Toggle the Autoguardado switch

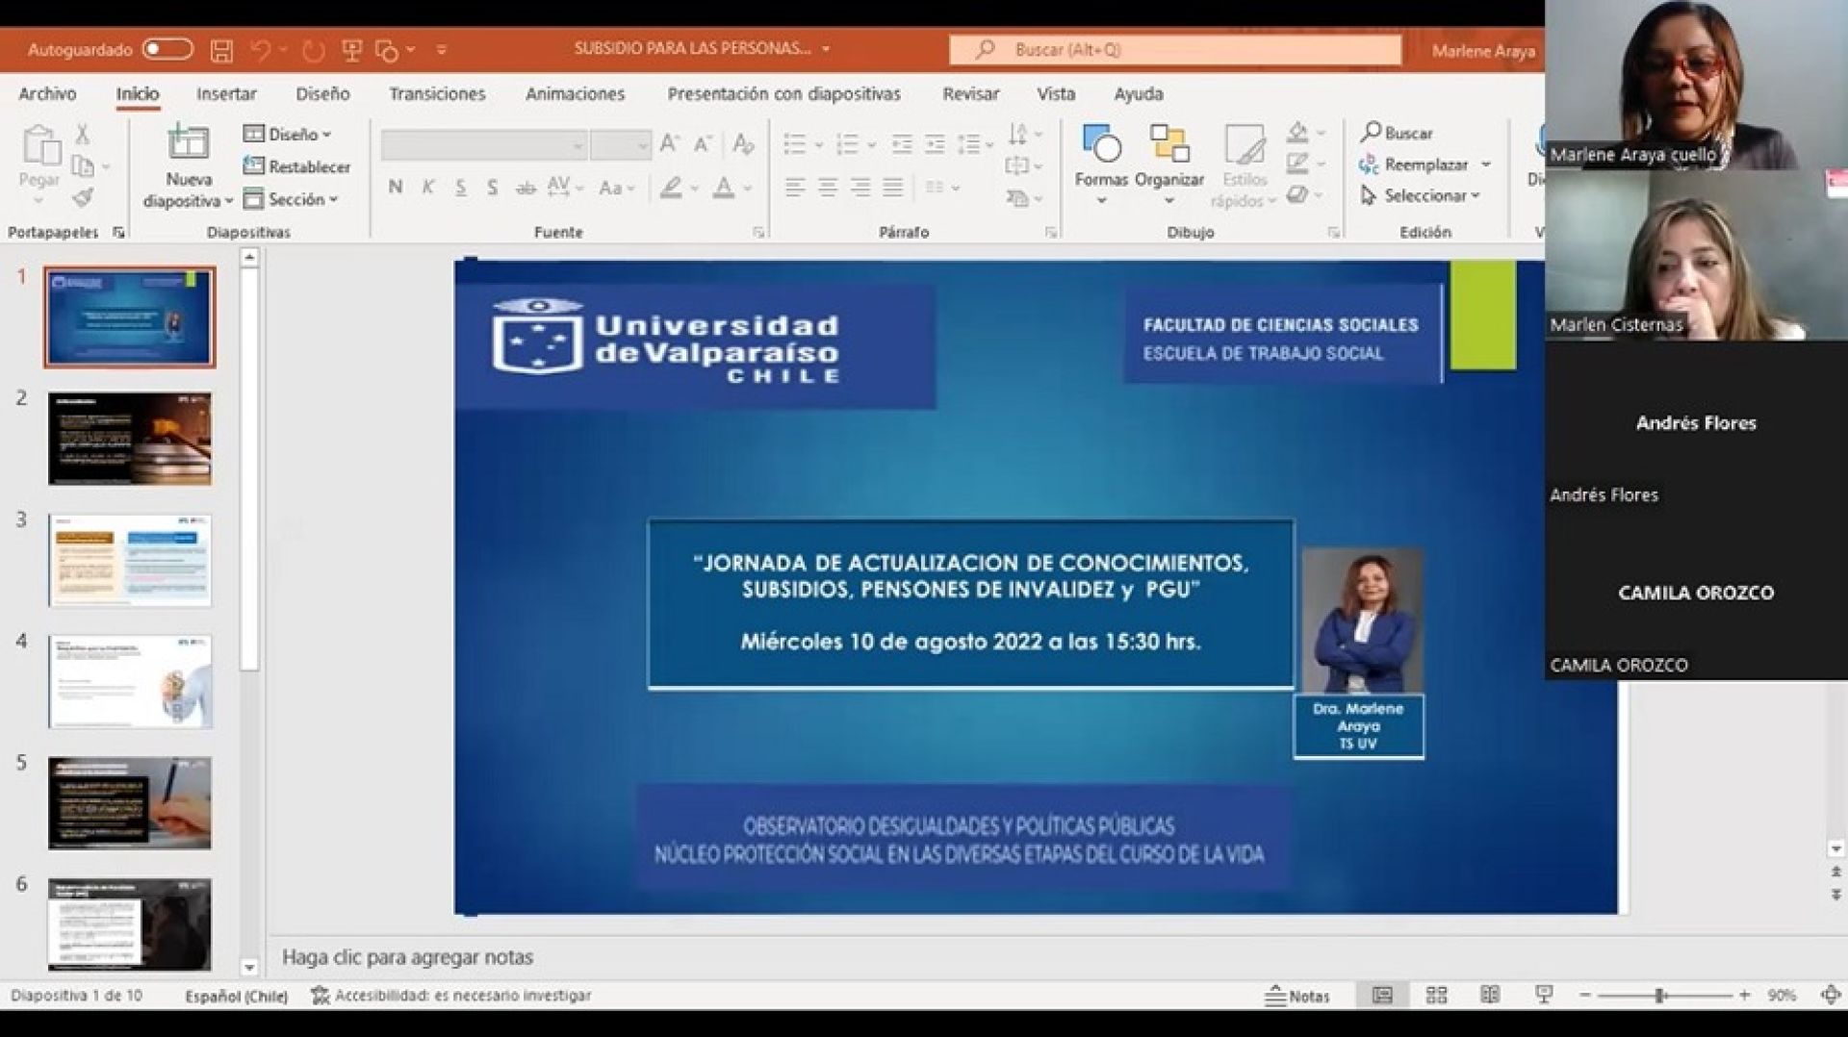(x=167, y=49)
